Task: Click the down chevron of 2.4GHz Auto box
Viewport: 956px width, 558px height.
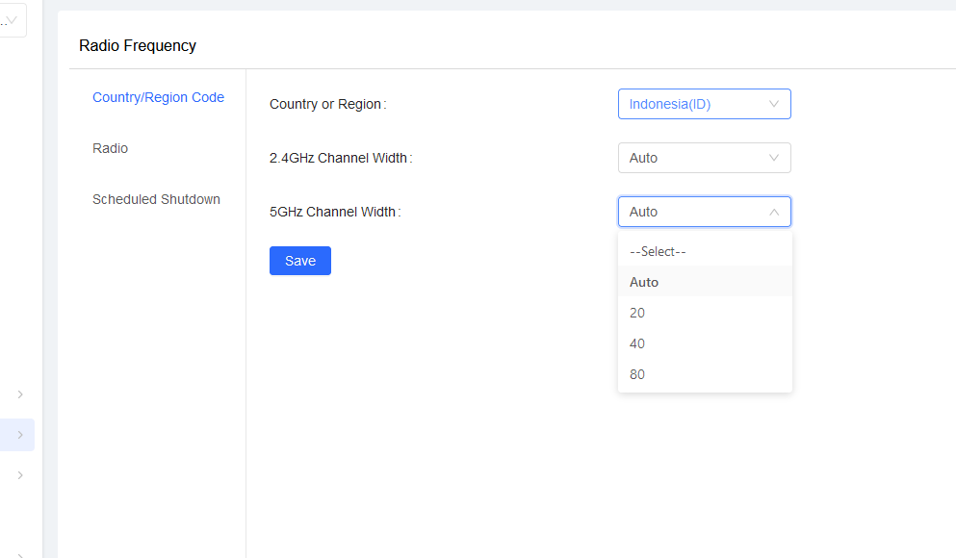Action: click(x=774, y=158)
